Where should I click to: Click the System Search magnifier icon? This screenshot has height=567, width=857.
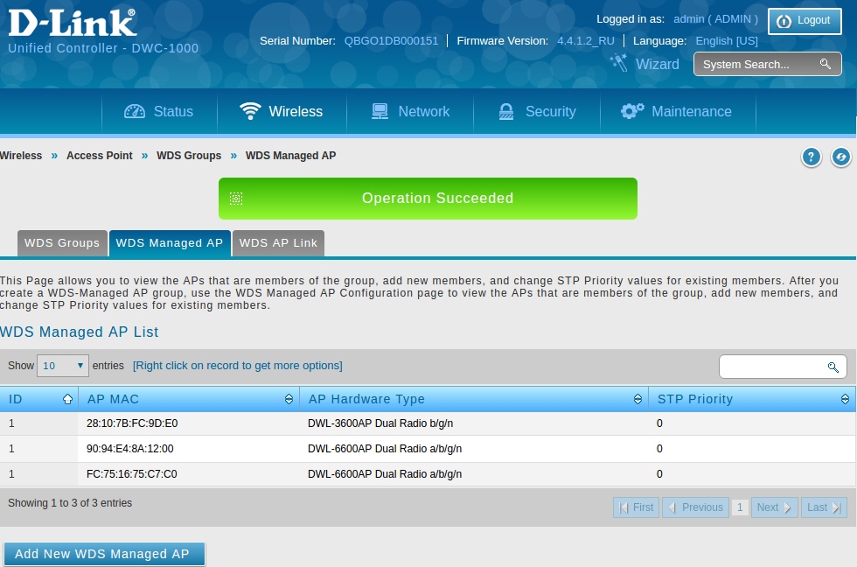click(825, 64)
